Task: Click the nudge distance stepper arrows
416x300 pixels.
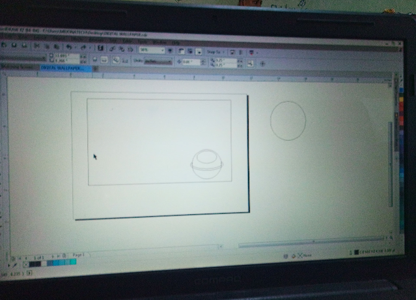Action: click(x=203, y=62)
